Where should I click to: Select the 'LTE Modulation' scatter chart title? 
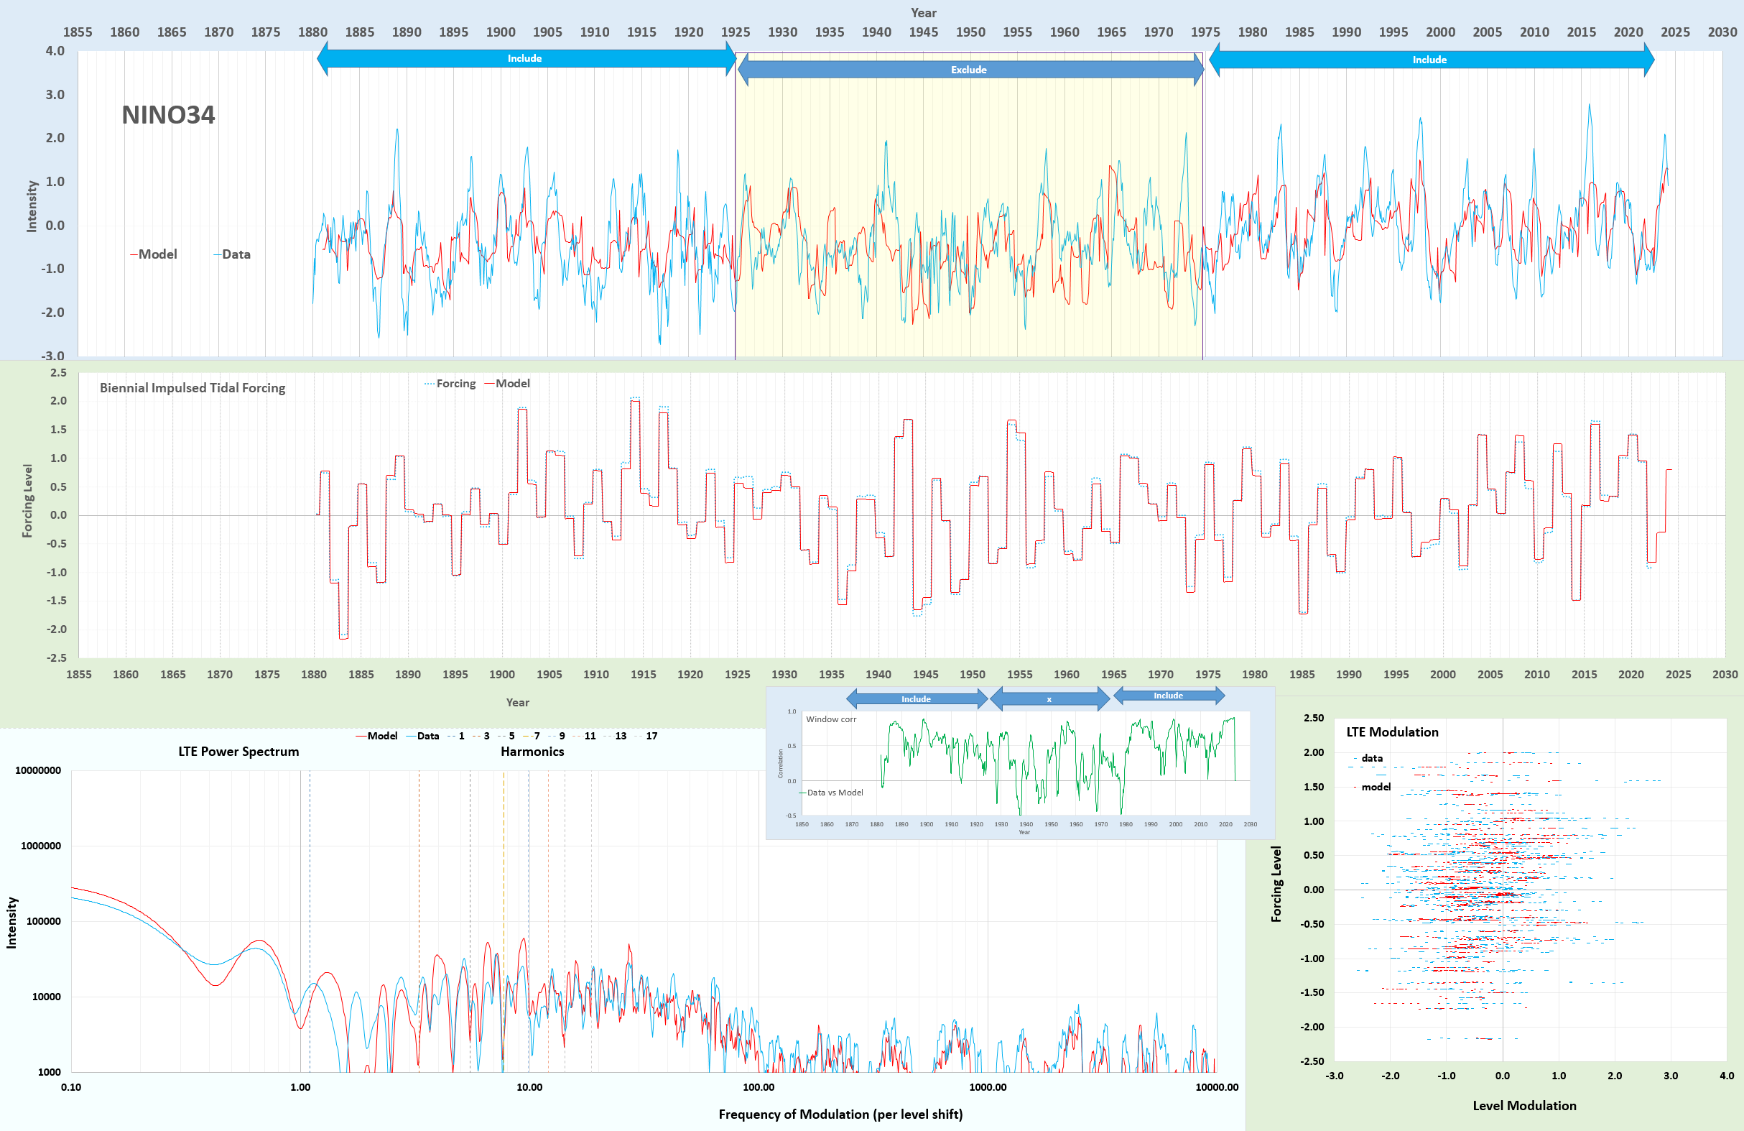coord(1391,731)
